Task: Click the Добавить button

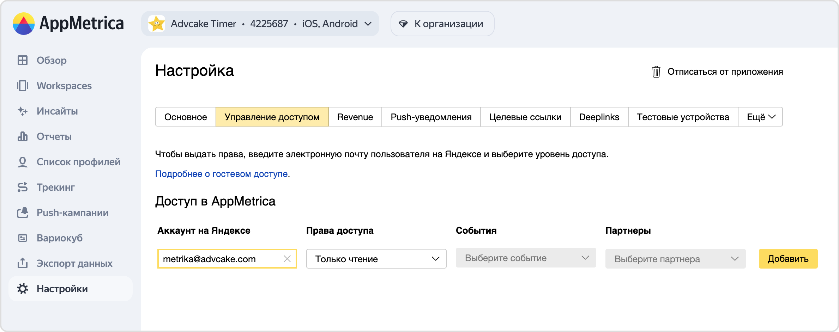Action: click(788, 259)
